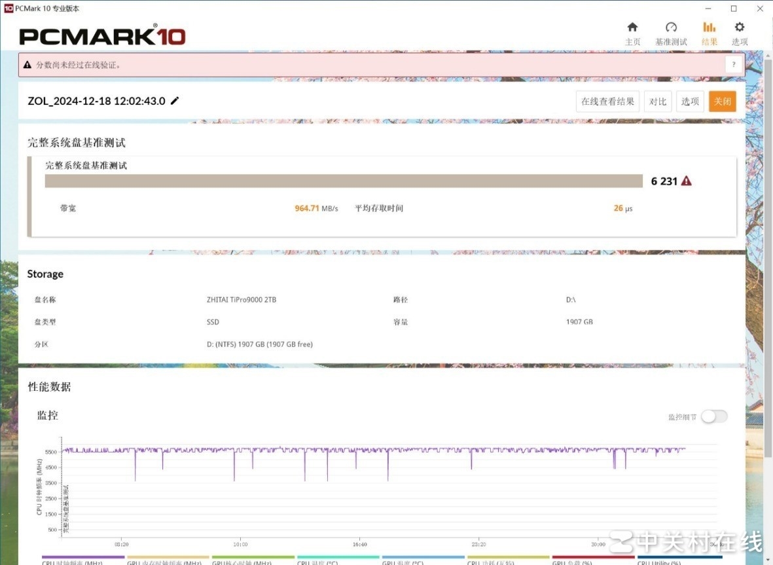Click the result name ZOL_2024-12-18 12:02:43.0
The width and height of the screenshot is (773, 565).
point(96,101)
